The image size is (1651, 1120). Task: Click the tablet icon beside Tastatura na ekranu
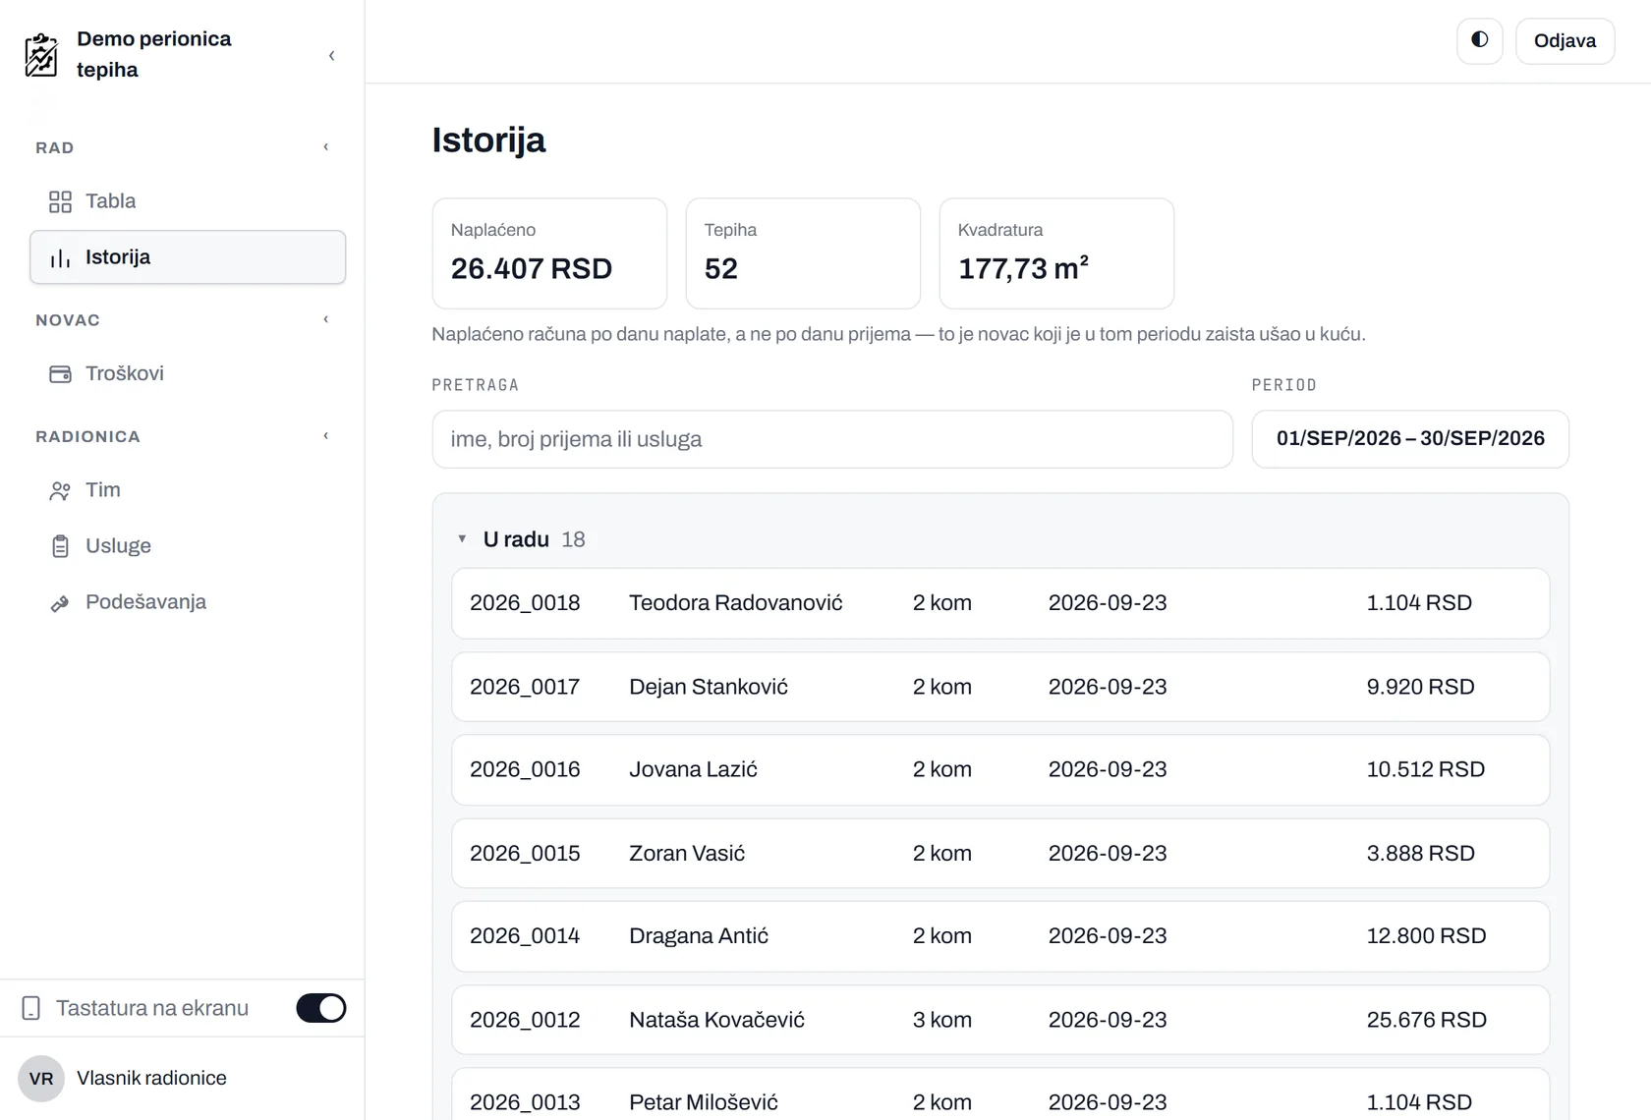point(31,1008)
